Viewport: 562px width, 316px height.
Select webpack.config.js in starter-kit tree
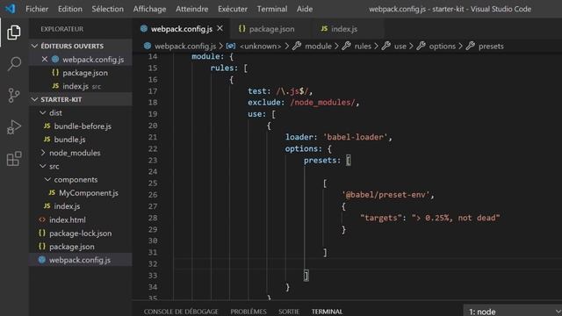(81, 260)
